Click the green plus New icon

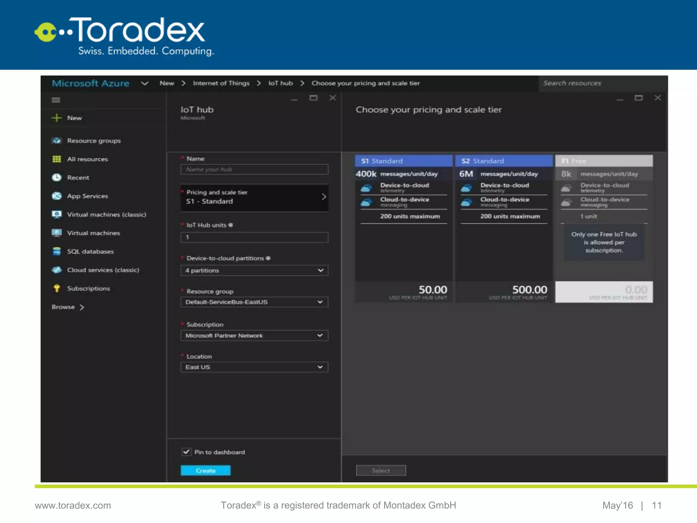click(x=56, y=118)
